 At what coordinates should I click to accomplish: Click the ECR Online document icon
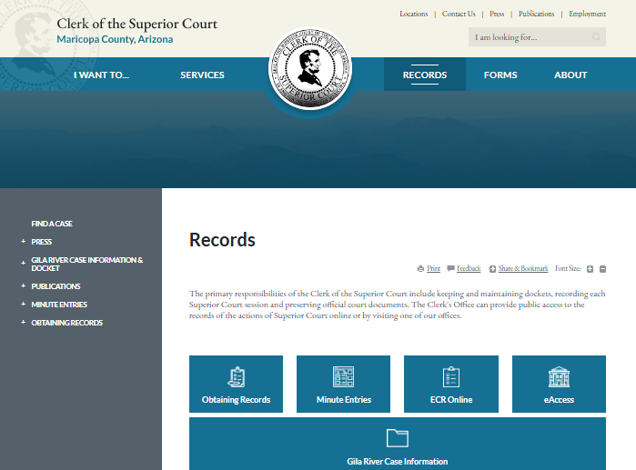point(451,376)
